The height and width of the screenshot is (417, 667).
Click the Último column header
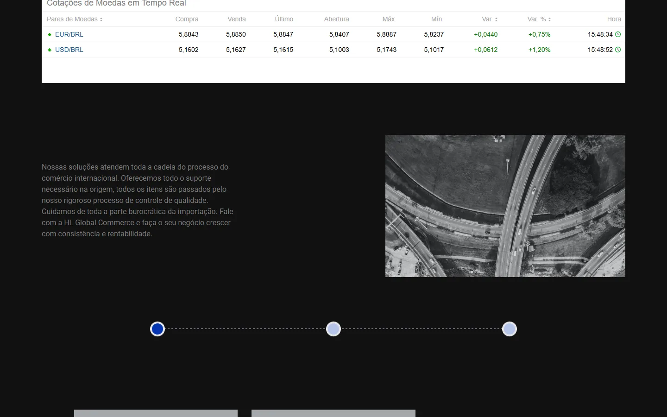point(284,19)
